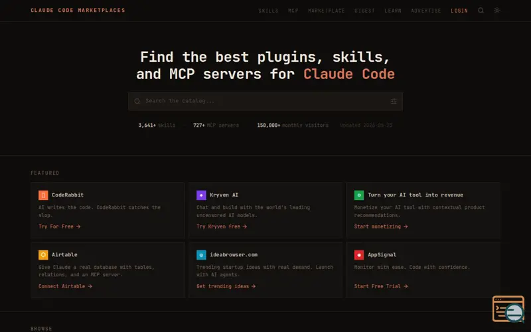The image size is (531, 332).
Task: Open the Learn nav item
Action: [393, 11]
